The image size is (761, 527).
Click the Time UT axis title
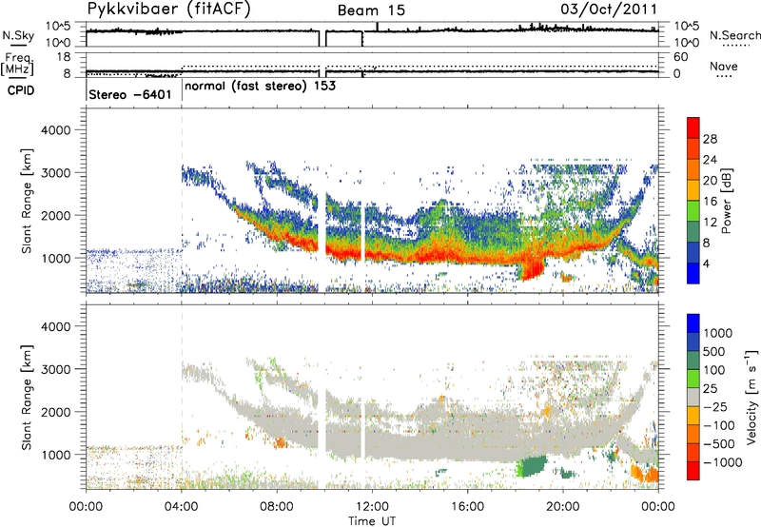(x=372, y=520)
